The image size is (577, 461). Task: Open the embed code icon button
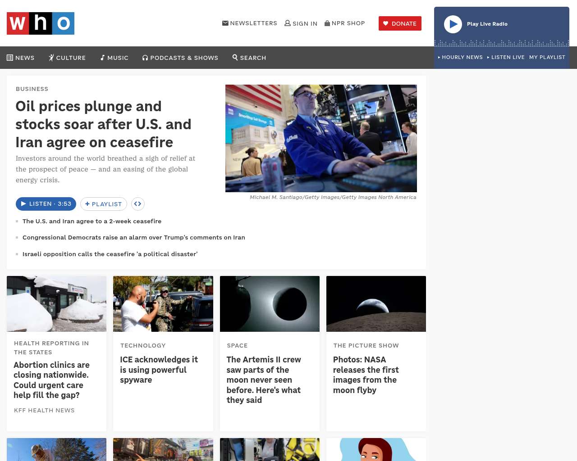(137, 204)
